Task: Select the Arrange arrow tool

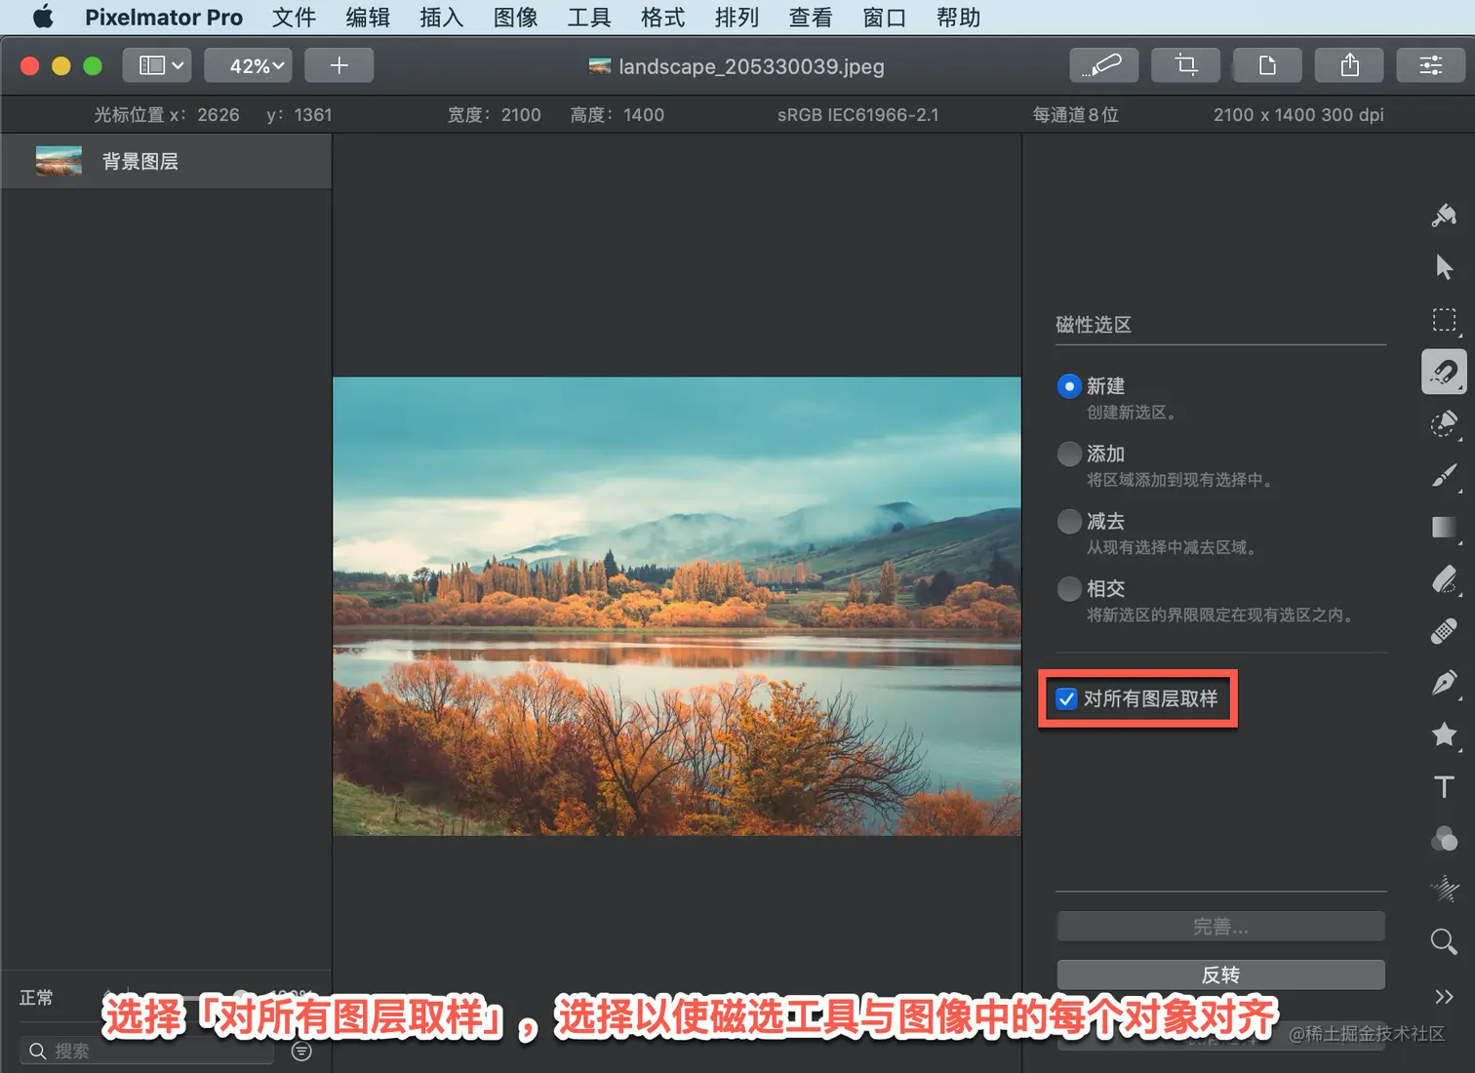Action: click(x=1444, y=267)
